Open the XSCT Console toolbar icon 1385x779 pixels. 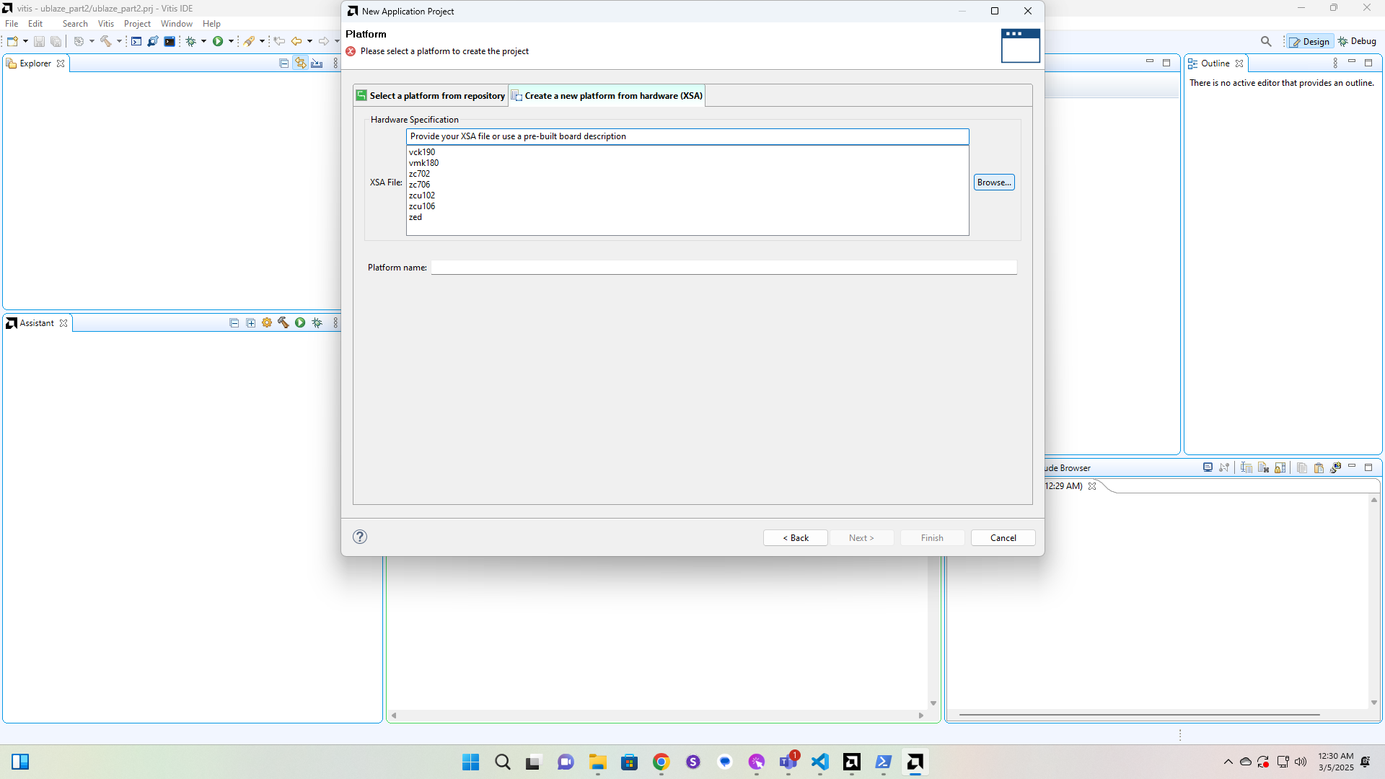pos(136,41)
